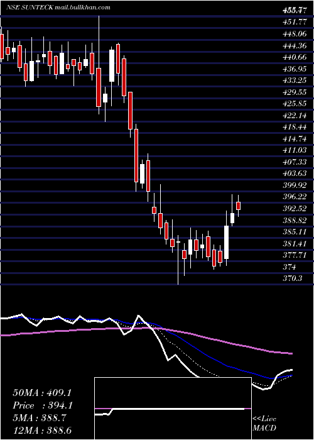Click the candle with the wick above 451.77
314x440 pixels.
[99, 87]
